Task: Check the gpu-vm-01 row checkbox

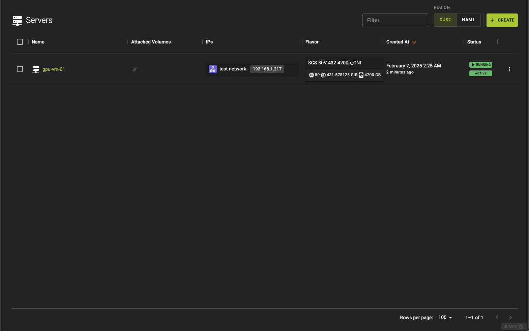Action: (x=20, y=69)
